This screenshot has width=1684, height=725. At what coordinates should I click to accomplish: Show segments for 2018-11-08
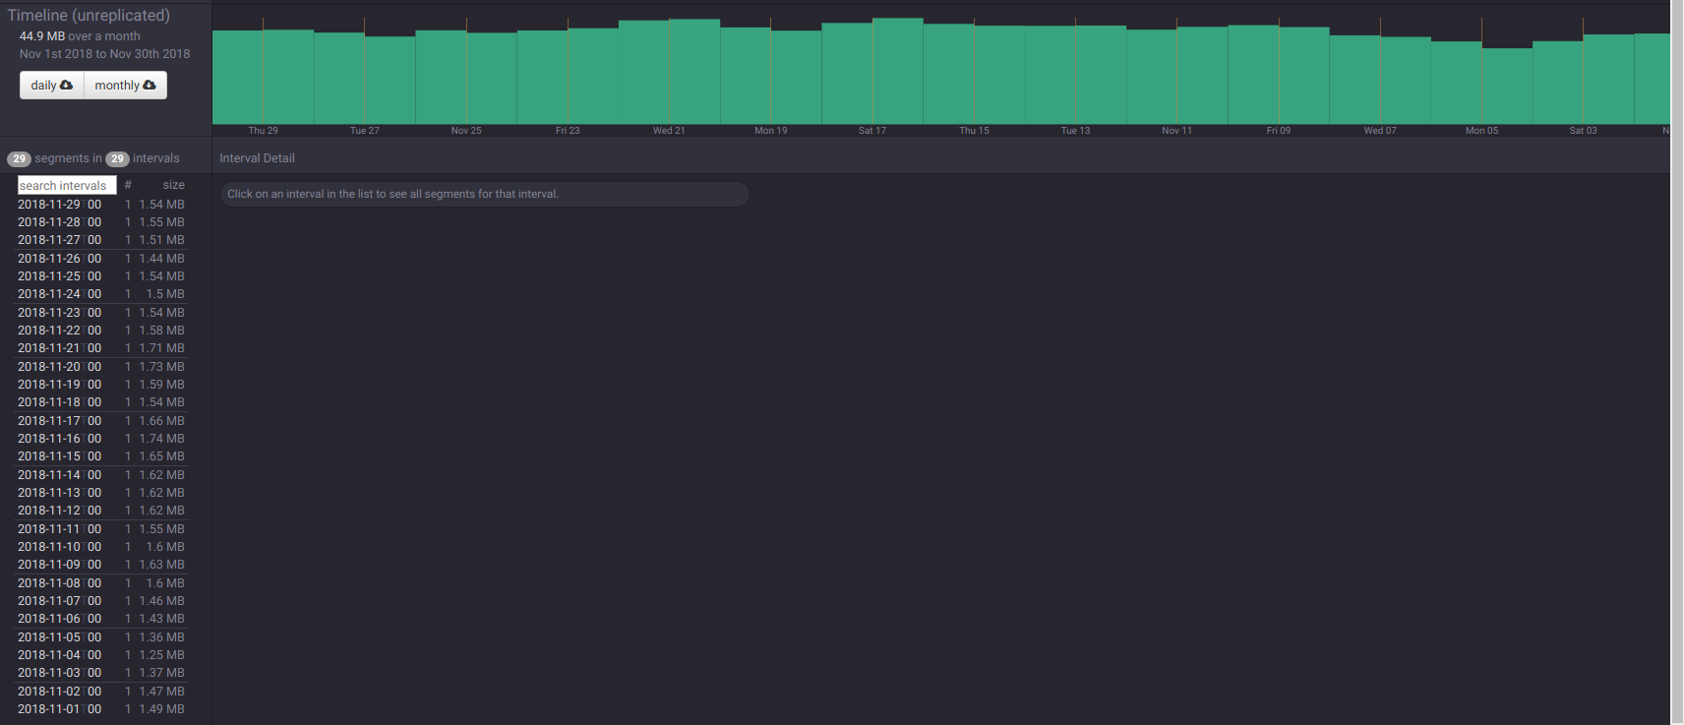point(101,583)
